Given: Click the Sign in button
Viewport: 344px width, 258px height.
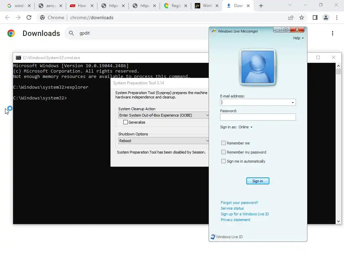Looking at the screenshot, I should (x=258, y=181).
